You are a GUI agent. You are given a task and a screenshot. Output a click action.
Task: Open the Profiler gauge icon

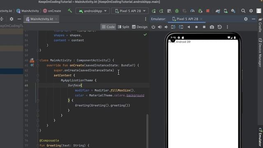pos(192,11)
